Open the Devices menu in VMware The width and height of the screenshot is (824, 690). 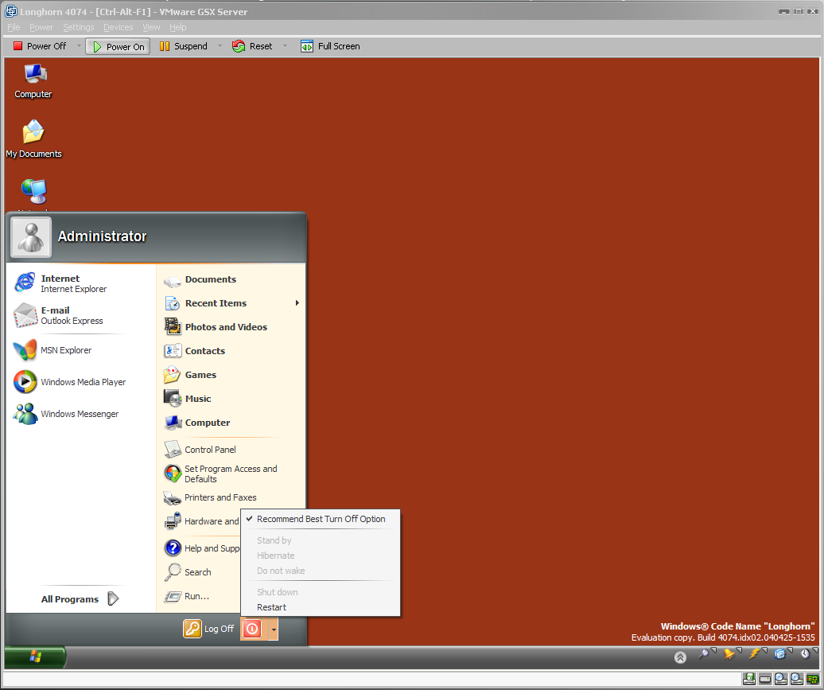pyautogui.click(x=119, y=27)
